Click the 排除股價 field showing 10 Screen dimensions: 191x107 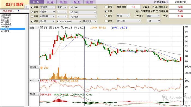click(134, 7)
